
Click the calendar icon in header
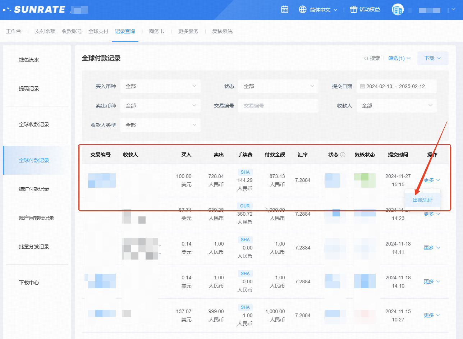285,10
